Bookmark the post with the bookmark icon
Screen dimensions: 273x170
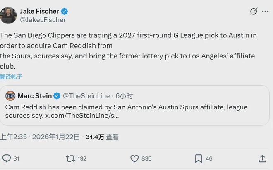click(199, 158)
